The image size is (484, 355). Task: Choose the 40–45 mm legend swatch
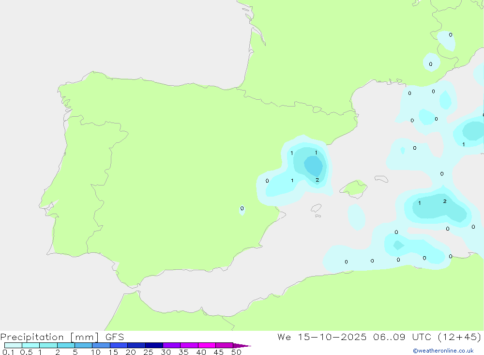207,345
